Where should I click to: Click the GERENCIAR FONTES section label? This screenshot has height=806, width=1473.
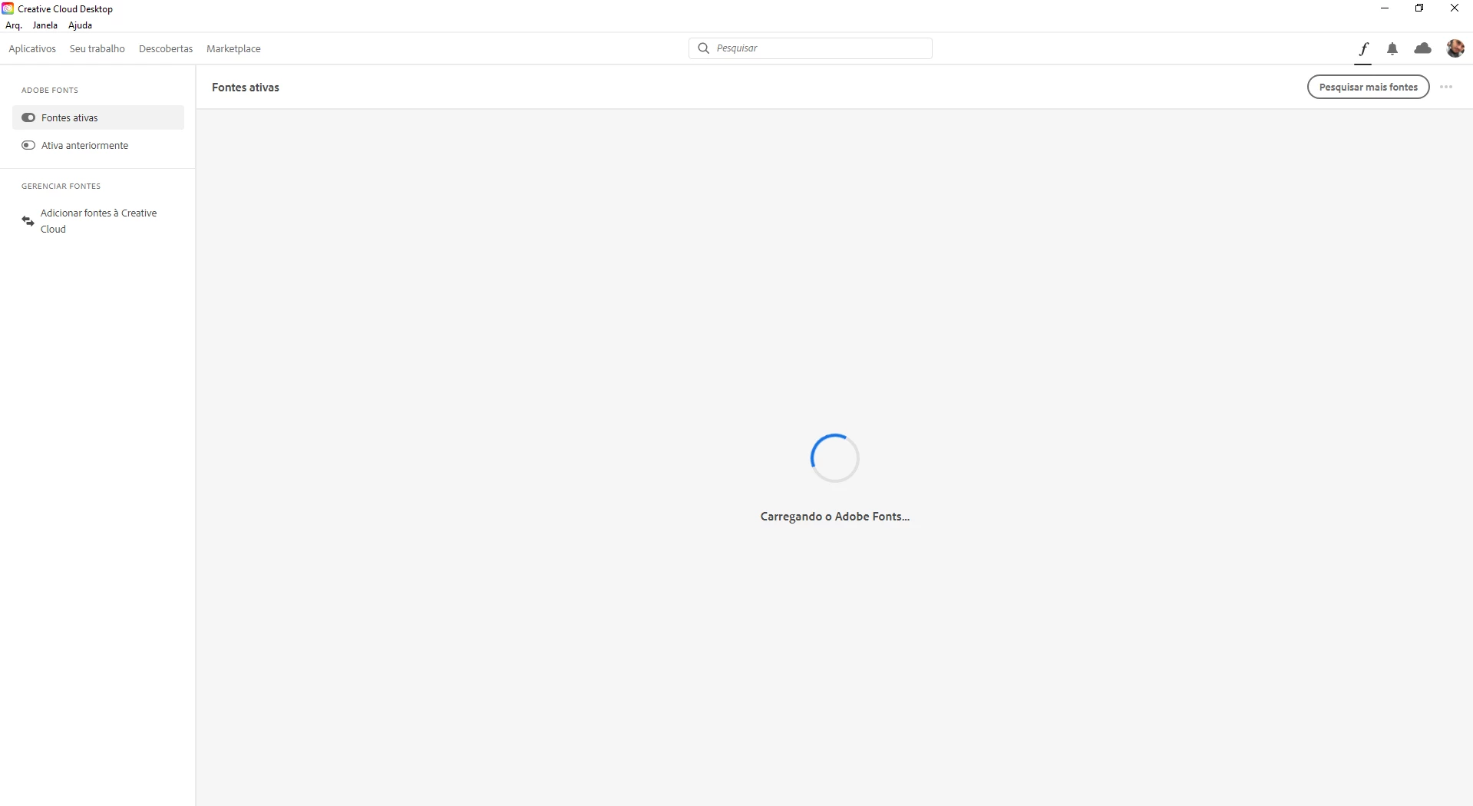tap(61, 186)
